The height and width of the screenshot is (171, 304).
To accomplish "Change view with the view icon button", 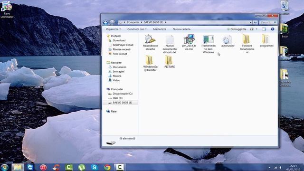I will click(252, 29).
